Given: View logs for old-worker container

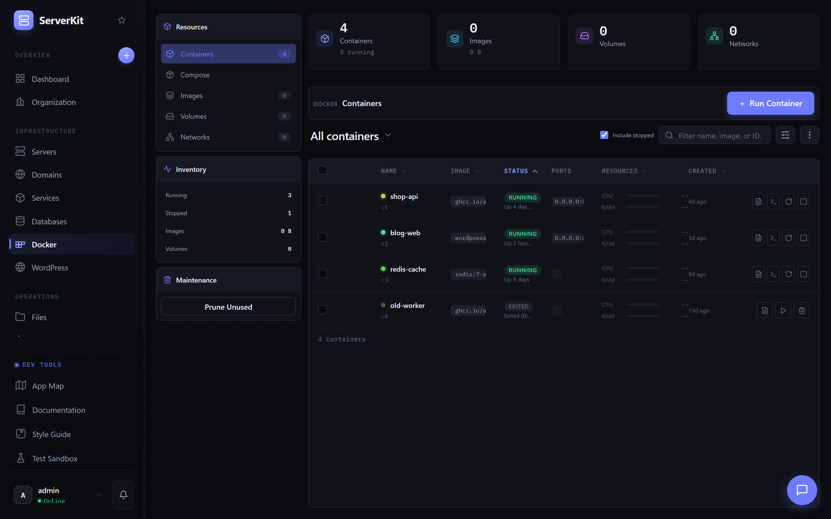Looking at the screenshot, I should (765, 311).
